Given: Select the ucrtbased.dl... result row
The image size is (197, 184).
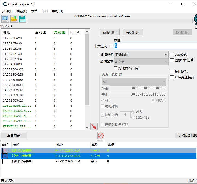Looking at the screenshot, I should point(43,106).
